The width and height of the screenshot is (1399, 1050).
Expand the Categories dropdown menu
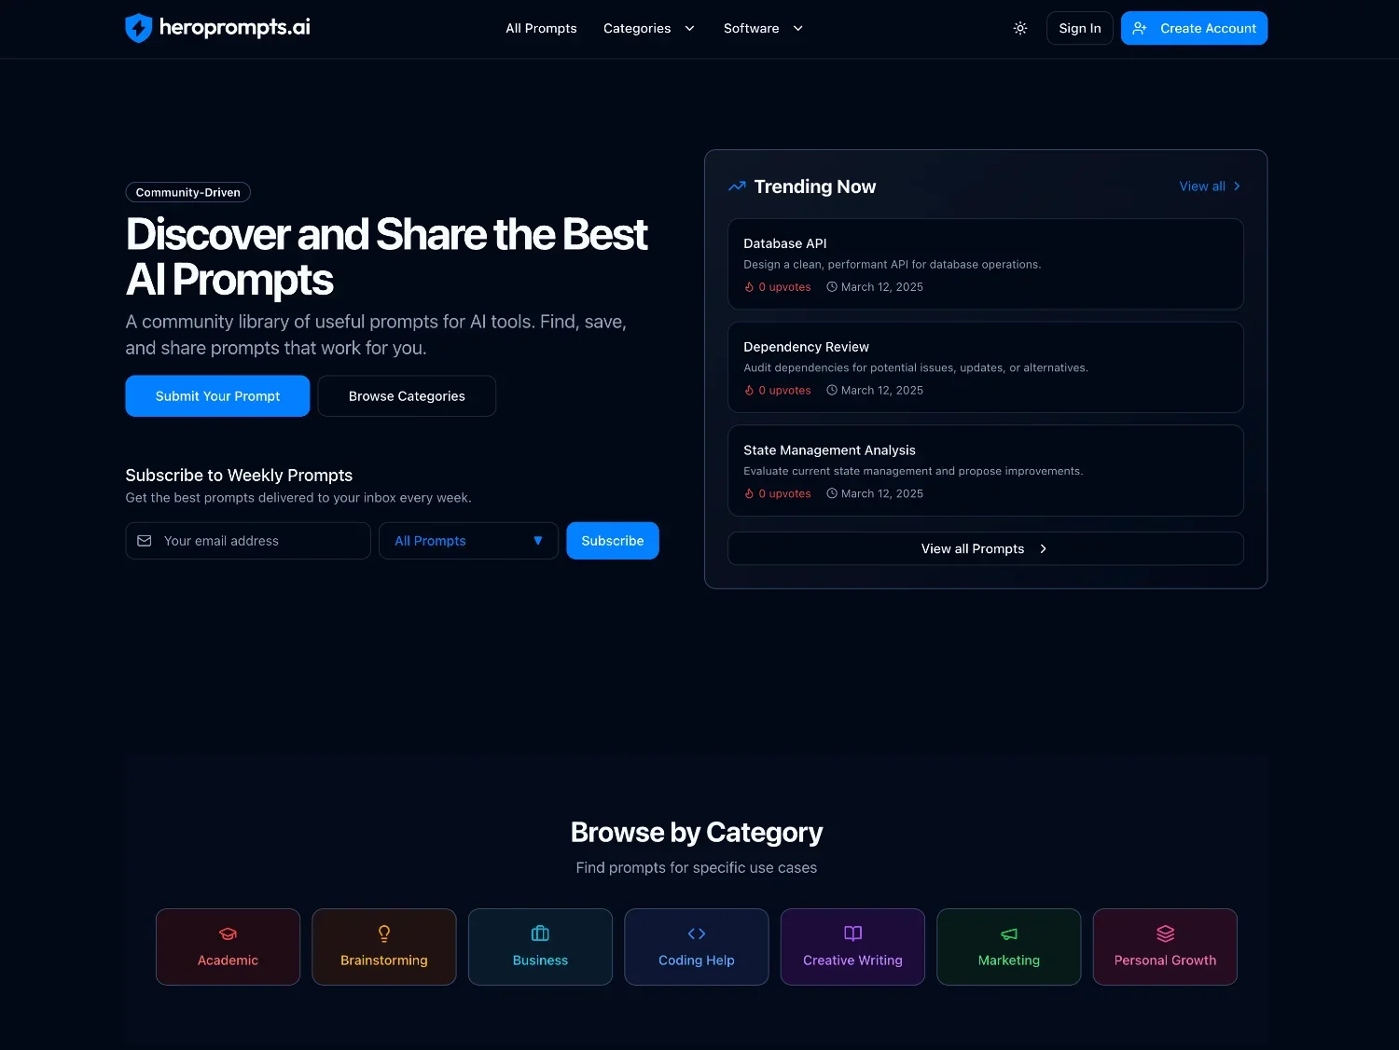(649, 28)
